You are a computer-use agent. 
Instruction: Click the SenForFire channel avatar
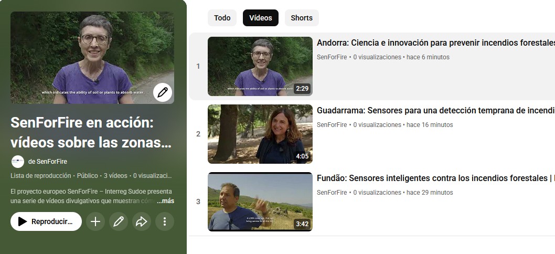[x=17, y=162]
